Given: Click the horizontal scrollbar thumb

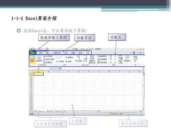Looking at the screenshot, I should [x=118, y=111].
